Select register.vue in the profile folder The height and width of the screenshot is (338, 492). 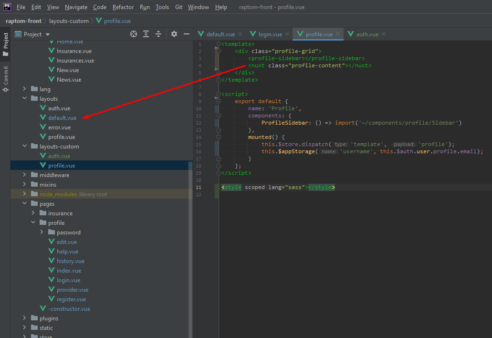(x=71, y=299)
